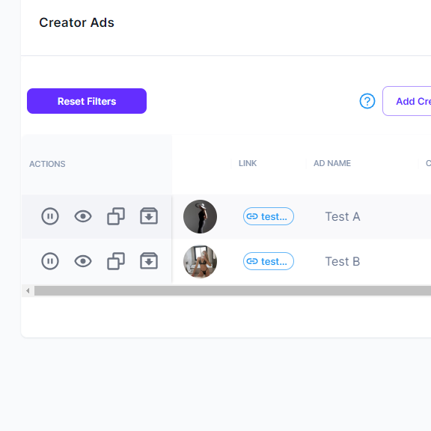431x431 pixels.
Task: Click Reset Filters button
Action: click(x=87, y=101)
